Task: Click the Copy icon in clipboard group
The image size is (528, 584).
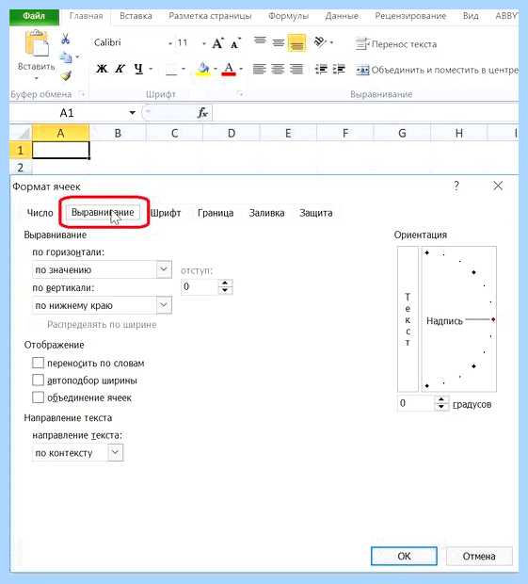Action: (x=66, y=57)
